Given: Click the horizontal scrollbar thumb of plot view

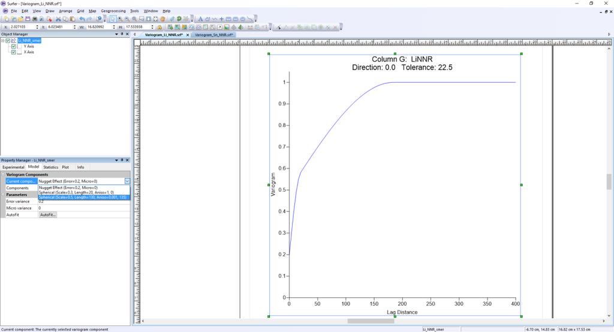Looking at the screenshot, I should [371, 321].
